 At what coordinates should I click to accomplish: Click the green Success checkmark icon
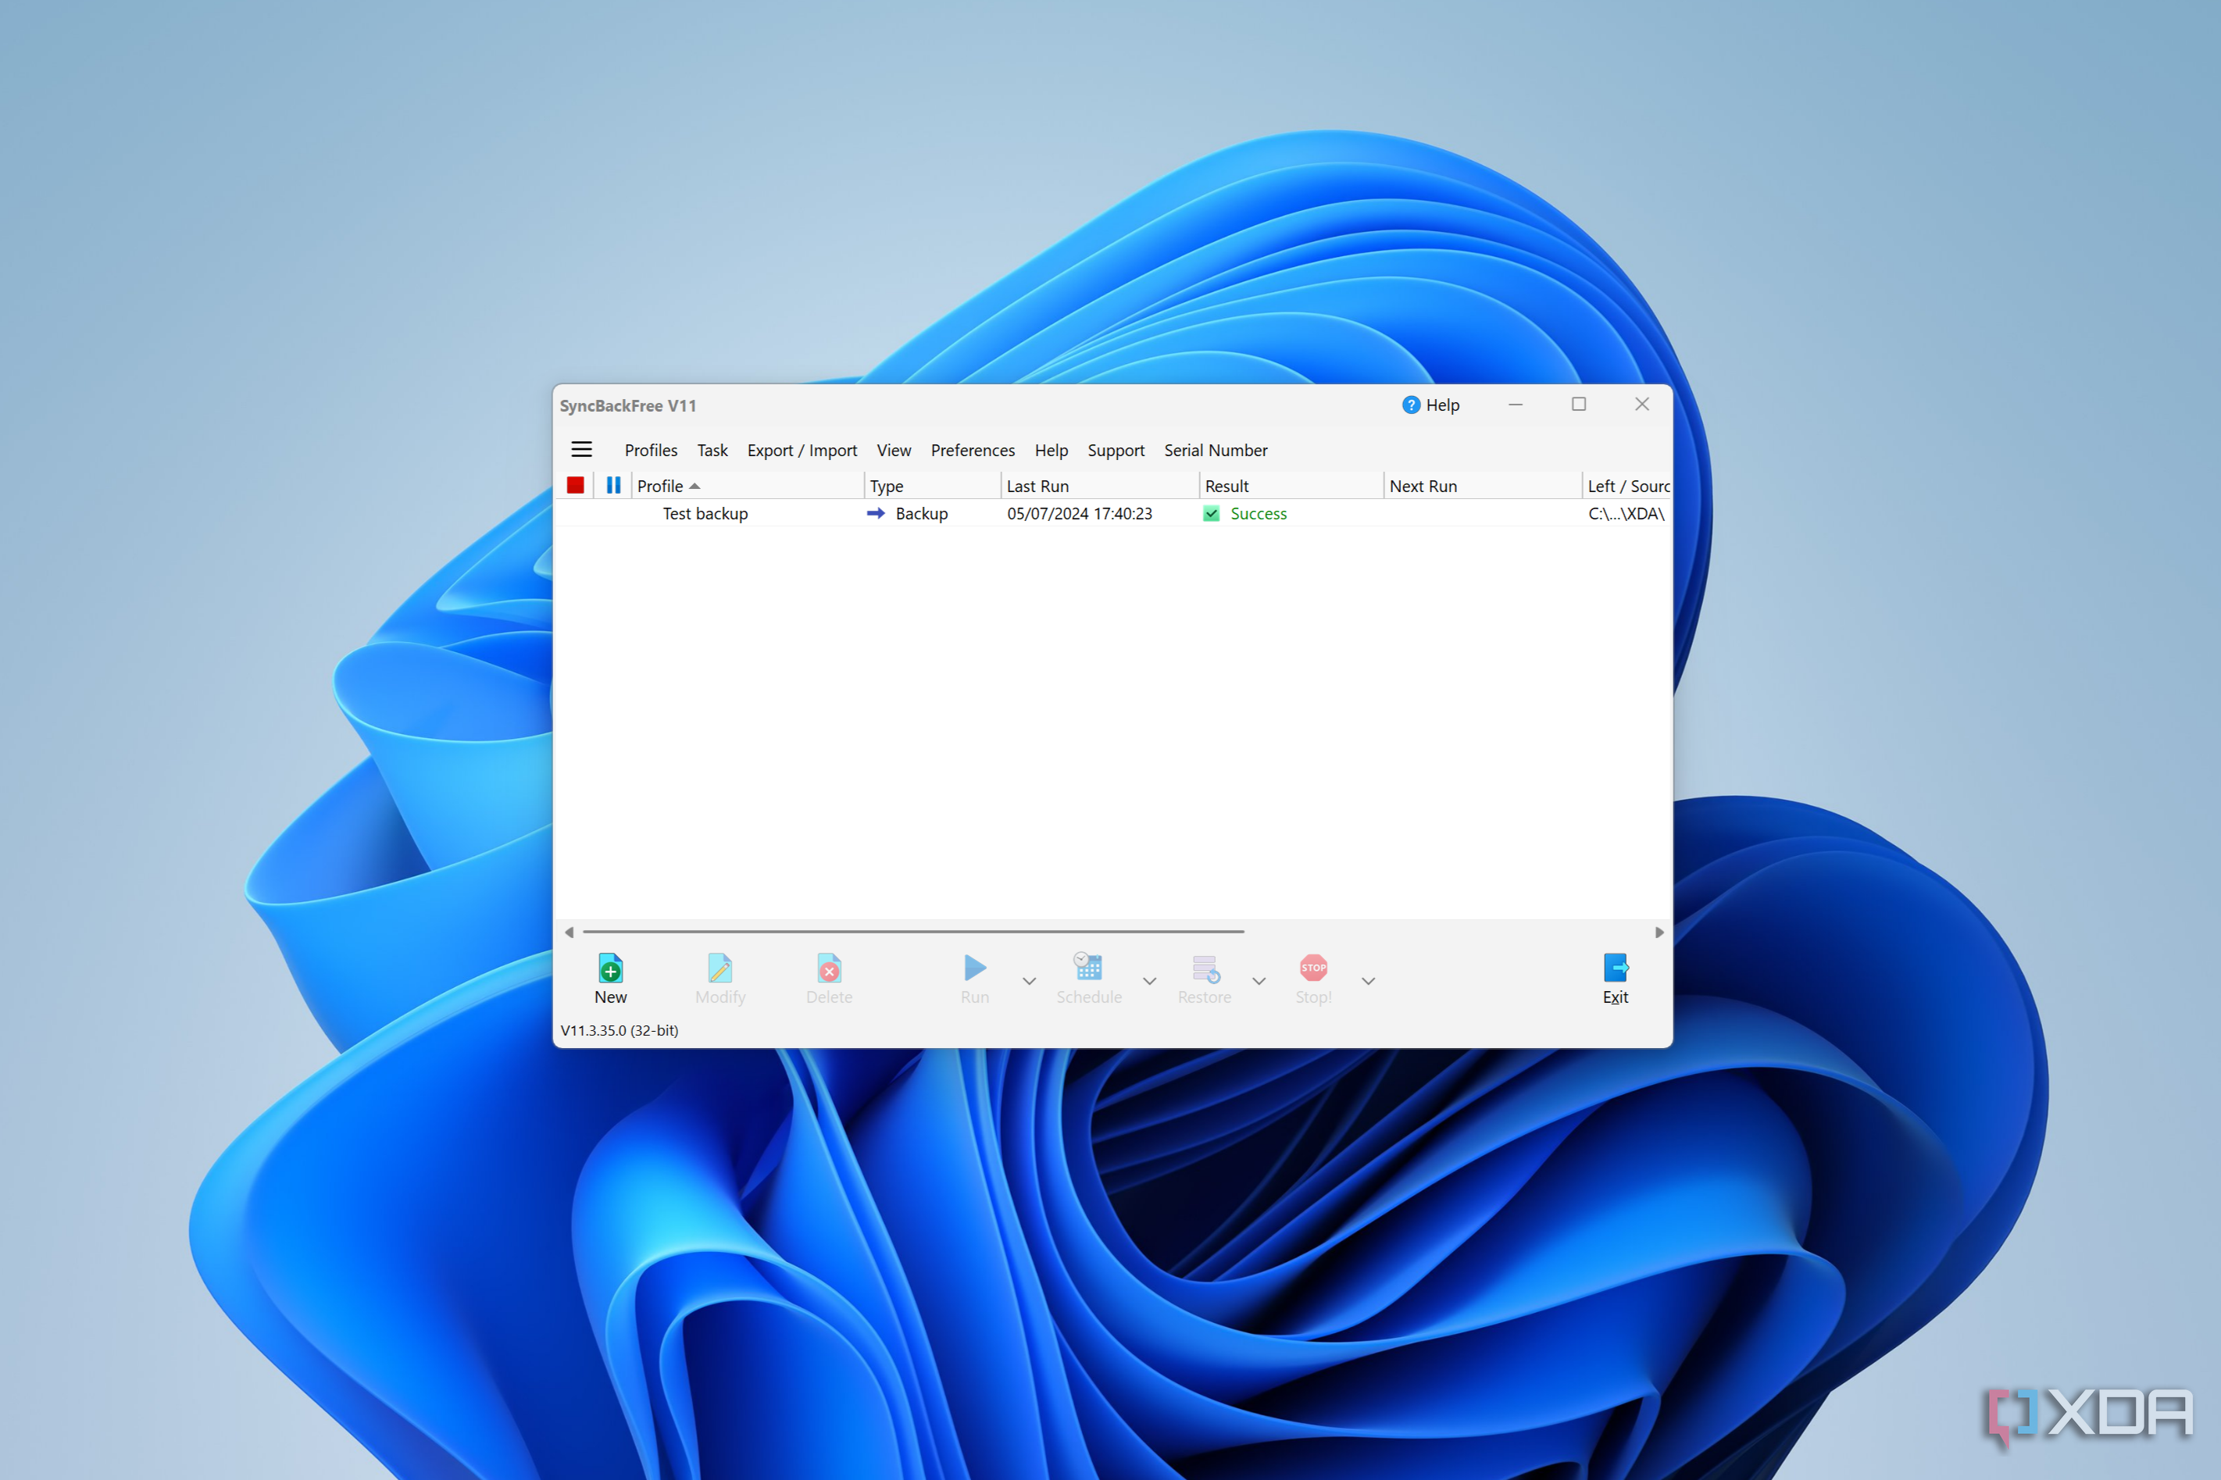pos(1211,513)
